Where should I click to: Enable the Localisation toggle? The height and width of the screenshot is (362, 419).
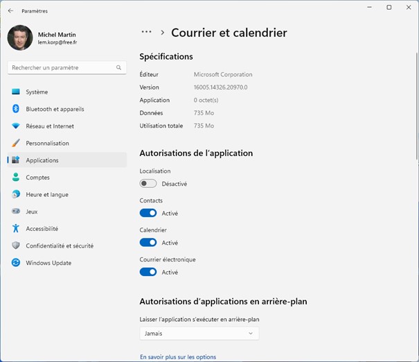coord(148,184)
